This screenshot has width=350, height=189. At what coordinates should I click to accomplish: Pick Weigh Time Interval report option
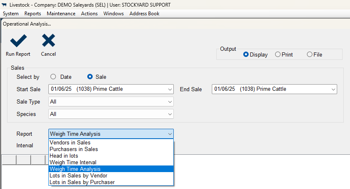click(111, 162)
